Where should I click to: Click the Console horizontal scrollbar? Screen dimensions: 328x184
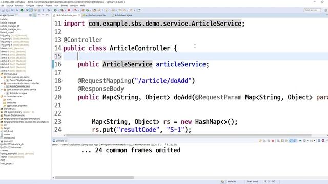[x=94, y=178]
